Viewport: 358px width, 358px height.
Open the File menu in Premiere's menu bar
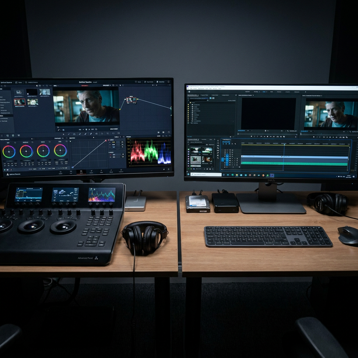pyautogui.click(x=188, y=88)
